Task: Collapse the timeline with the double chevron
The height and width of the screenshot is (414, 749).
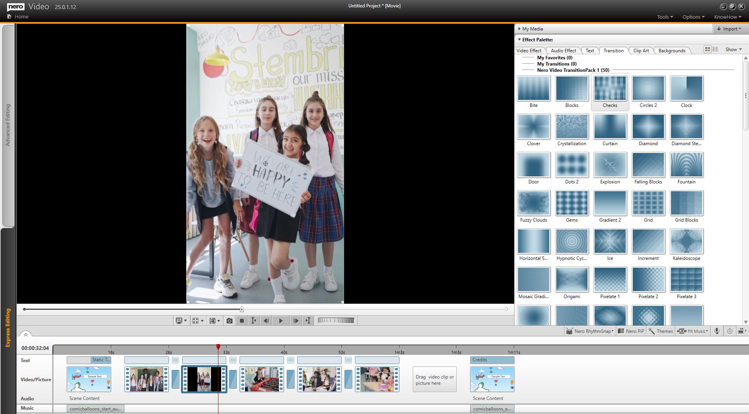Action: [26, 335]
